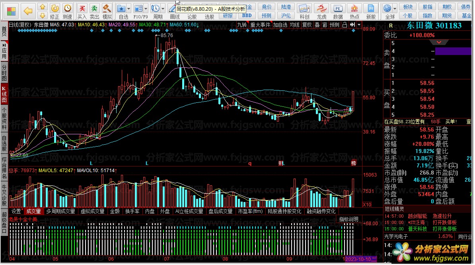Click the red 财 marker on chart
Viewport: 475px width, 265px height.
280,163
